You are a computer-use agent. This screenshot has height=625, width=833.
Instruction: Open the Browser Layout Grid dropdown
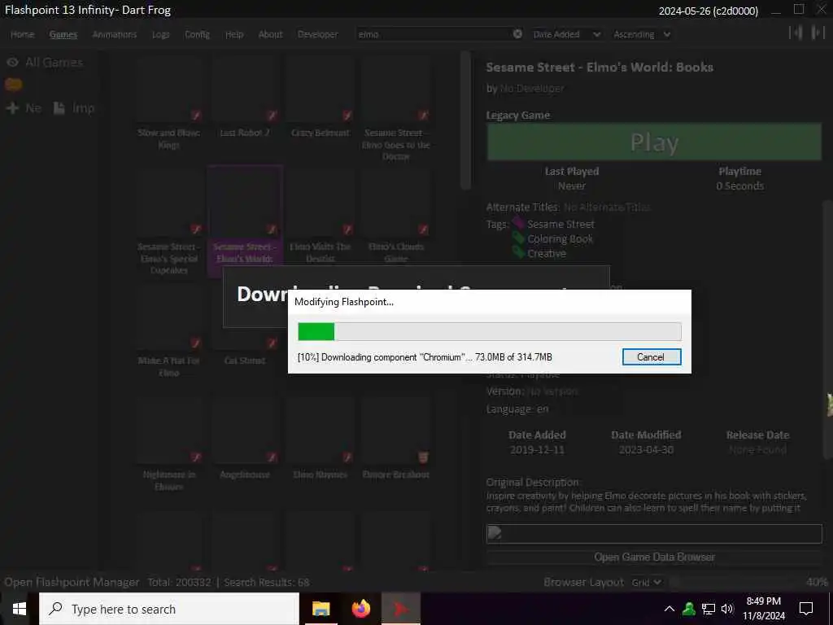click(x=645, y=583)
